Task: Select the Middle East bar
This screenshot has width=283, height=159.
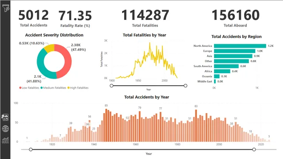Action: (x=215, y=81)
